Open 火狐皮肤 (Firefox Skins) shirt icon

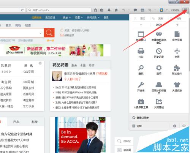[x=177, y=87]
